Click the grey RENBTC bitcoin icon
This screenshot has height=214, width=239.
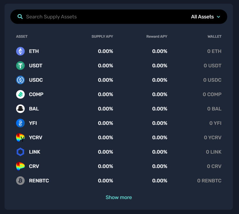[x=20, y=181]
